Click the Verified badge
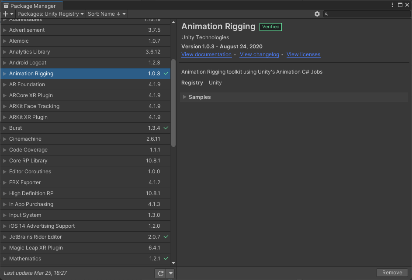 pos(270,27)
